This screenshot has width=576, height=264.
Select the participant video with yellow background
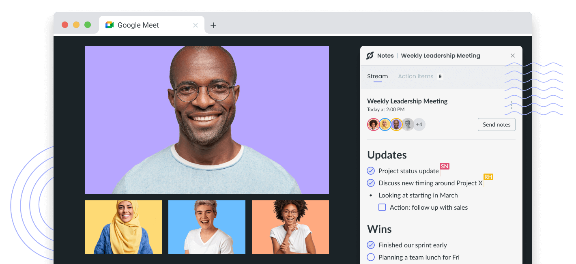(x=123, y=227)
